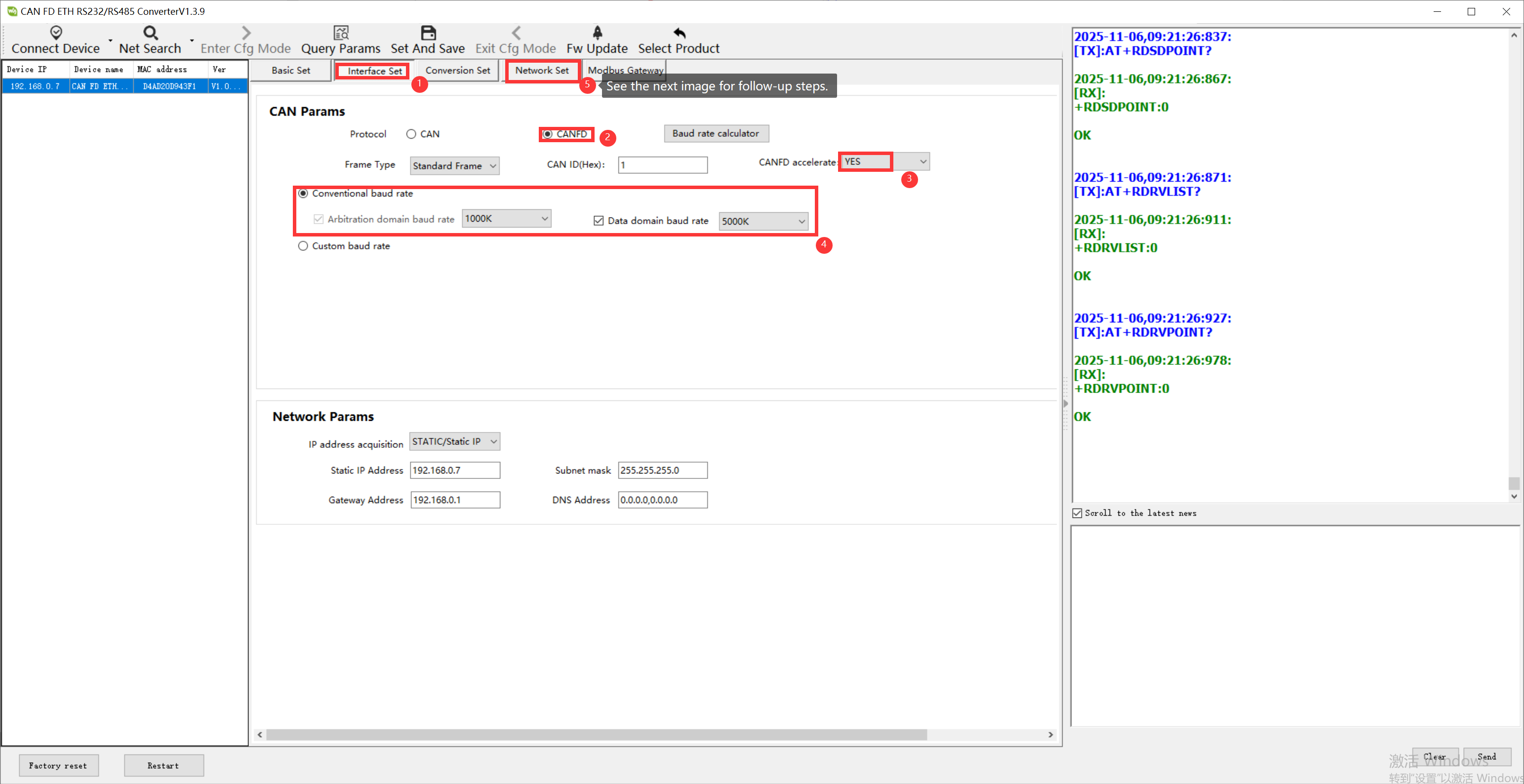Uncheck Data domain baud rate checkbox
The height and width of the screenshot is (784, 1524).
tap(598, 221)
